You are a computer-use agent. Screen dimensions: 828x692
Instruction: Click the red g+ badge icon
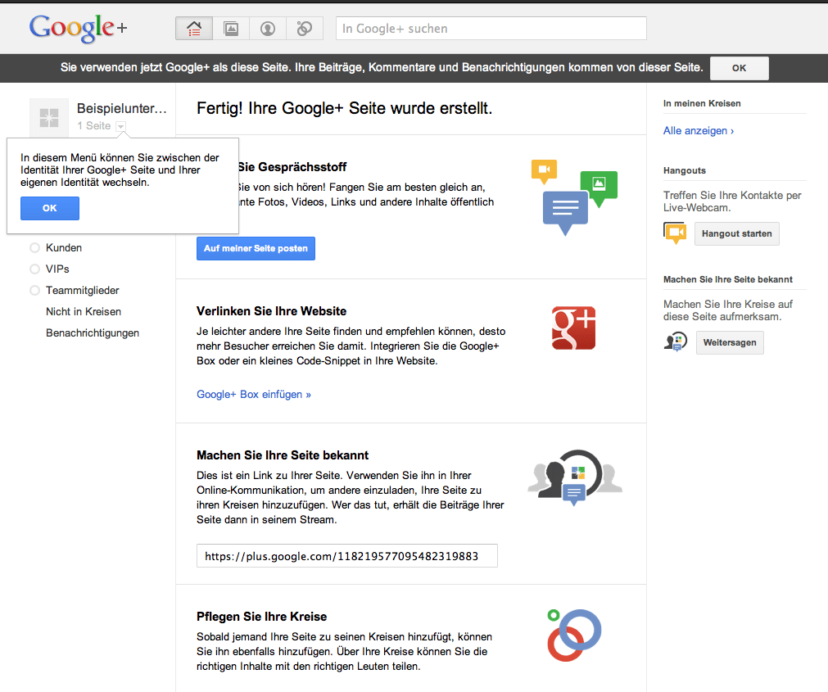[573, 328]
